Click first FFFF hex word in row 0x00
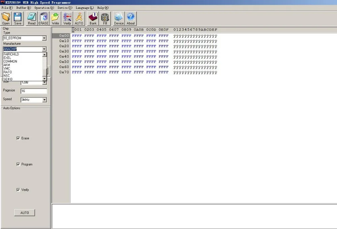 click(x=77, y=36)
